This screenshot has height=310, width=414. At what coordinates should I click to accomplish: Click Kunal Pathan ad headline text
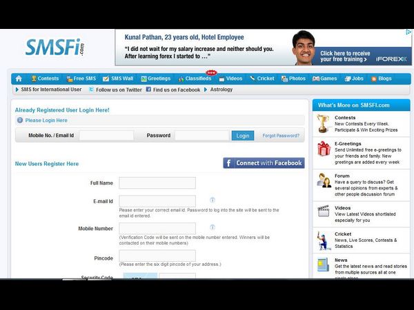click(x=184, y=37)
